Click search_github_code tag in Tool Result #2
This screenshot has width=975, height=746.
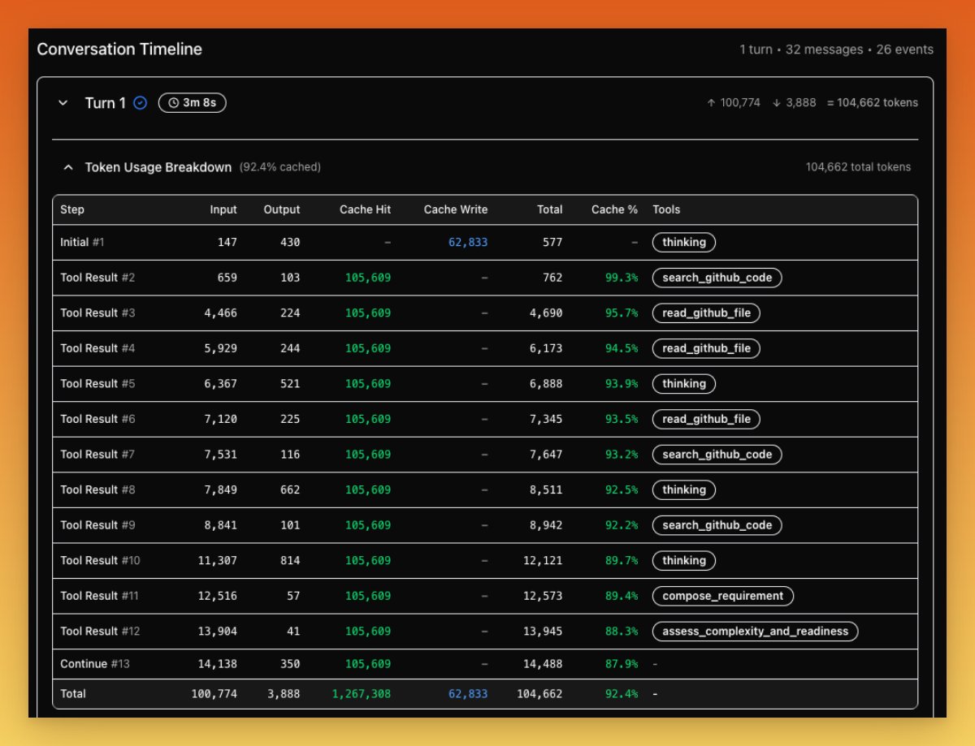(x=717, y=278)
